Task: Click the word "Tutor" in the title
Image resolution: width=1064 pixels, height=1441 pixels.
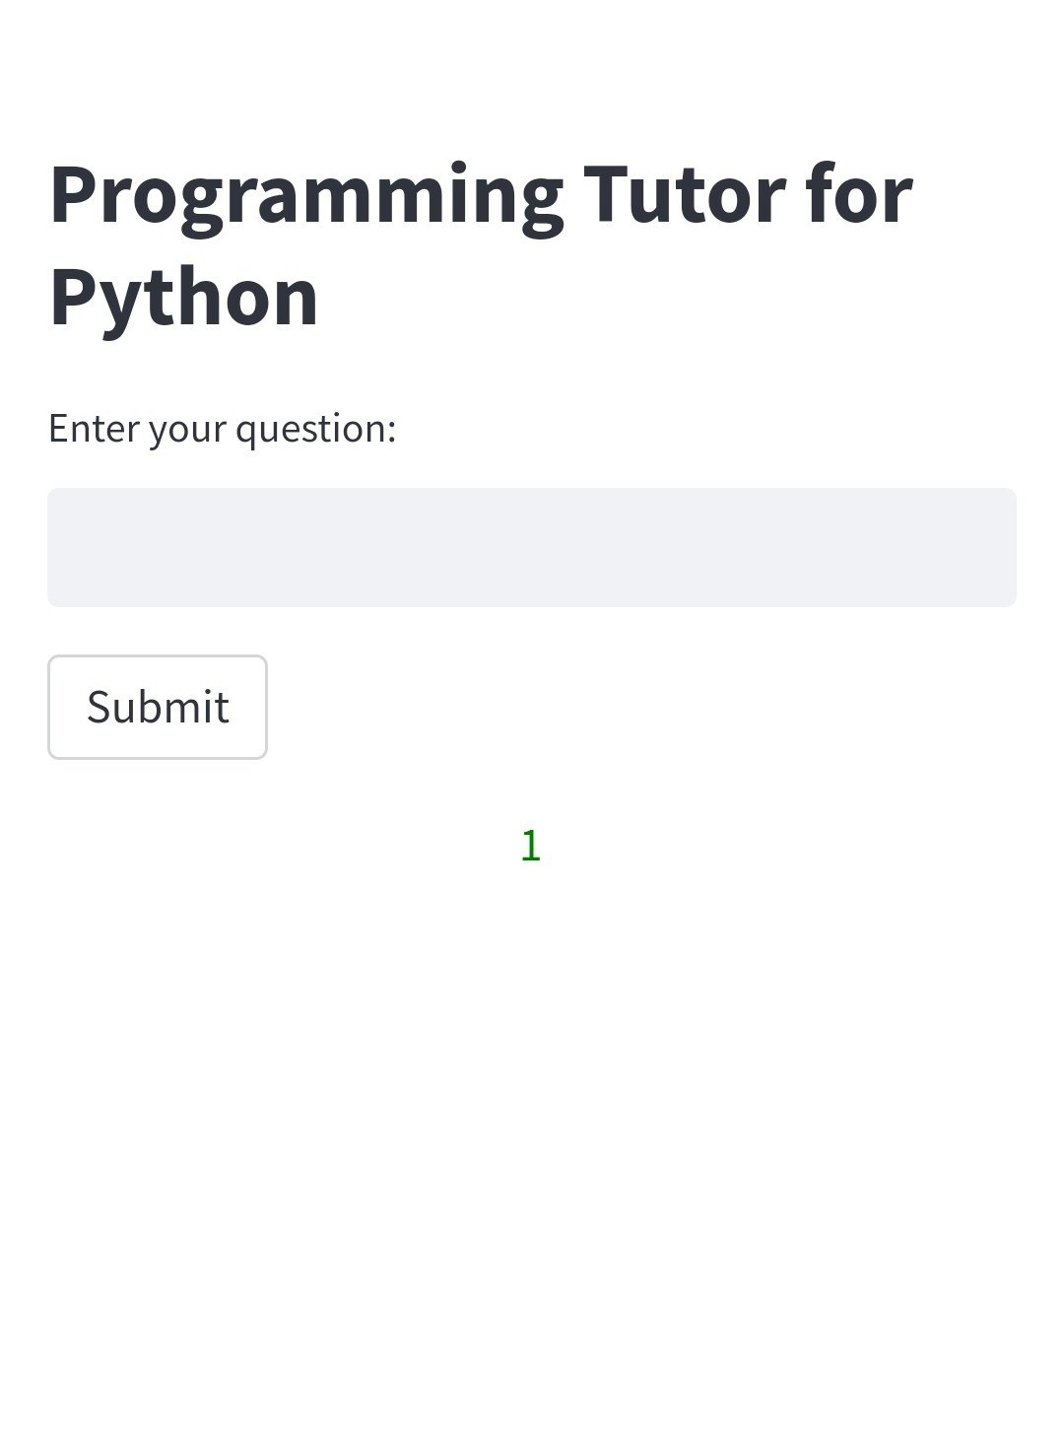Action: tap(685, 195)
